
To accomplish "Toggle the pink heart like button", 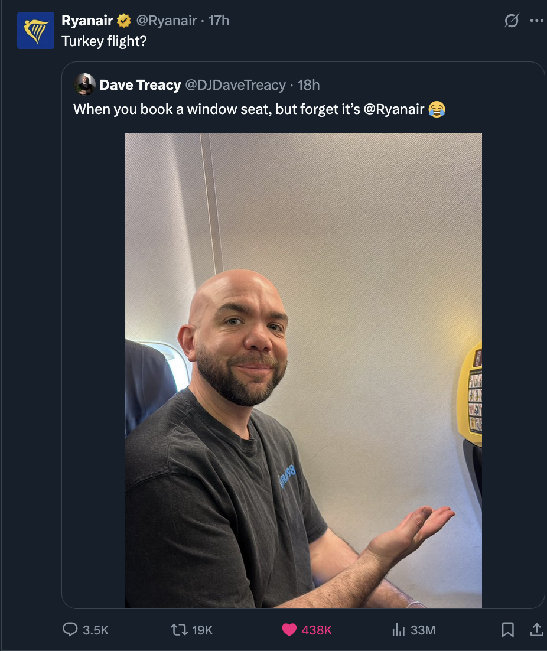I will click(x=289, y=630).
